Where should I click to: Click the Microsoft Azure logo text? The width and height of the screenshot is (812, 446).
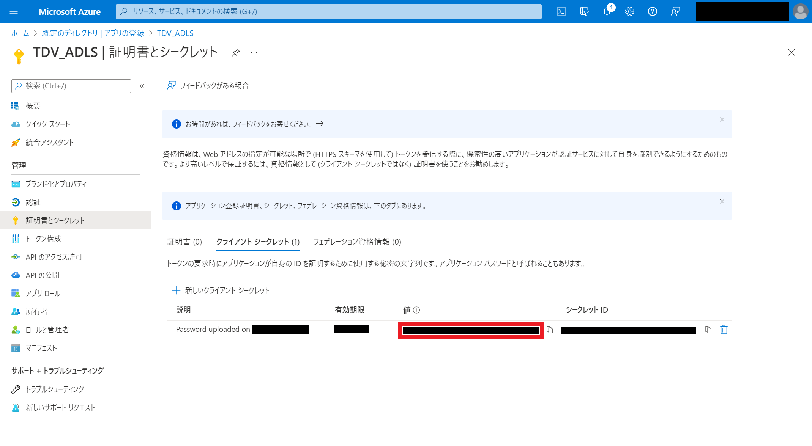pyautogui.click(x=70, y=12)
